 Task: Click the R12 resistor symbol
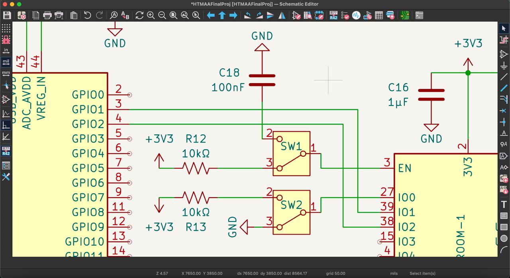coord(196,168)
